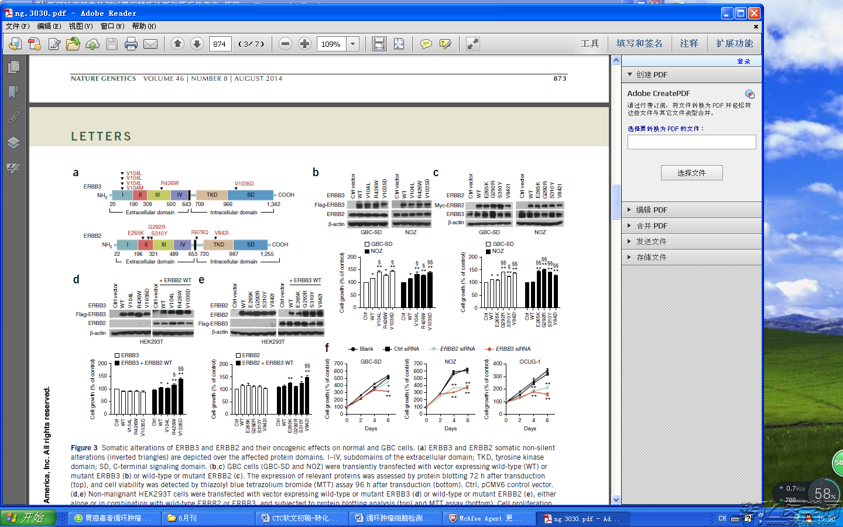Click the vertical scrollbar thumb
843x527 pixels.
click(616, 201)
